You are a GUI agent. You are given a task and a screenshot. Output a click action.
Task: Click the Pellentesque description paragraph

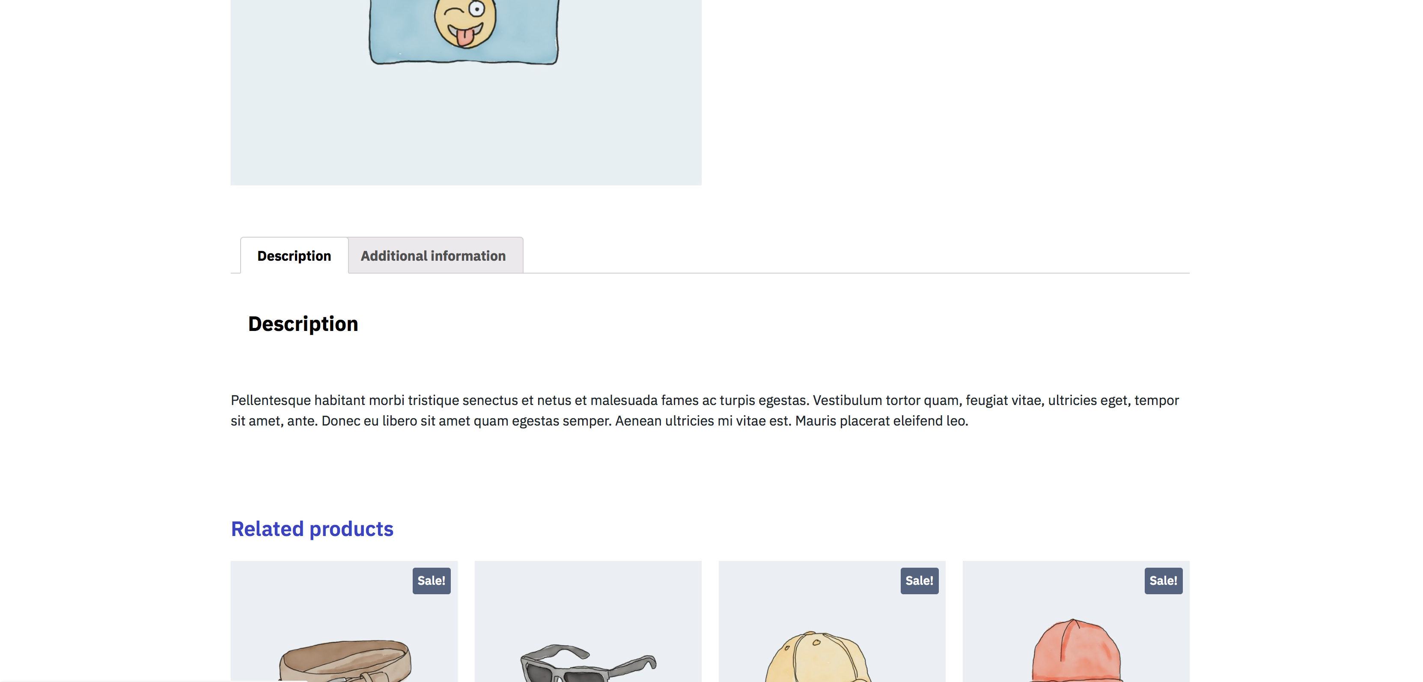tap(705, 410)
